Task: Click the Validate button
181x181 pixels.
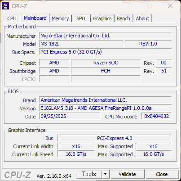Action: (x=128, y=174)
